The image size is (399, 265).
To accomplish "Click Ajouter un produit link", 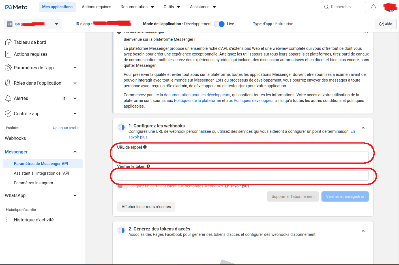I will [x=66, y=128].
